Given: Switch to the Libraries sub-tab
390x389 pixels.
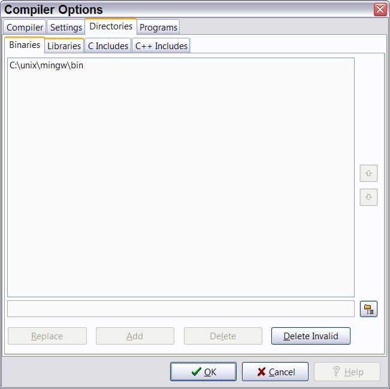Looking at the screenshot, I should [x=64, y=46].
